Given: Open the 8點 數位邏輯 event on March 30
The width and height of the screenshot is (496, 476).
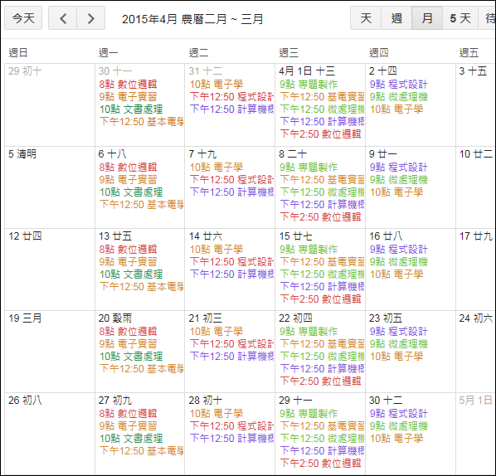Looking at the screenshot, I should [128, 85].
